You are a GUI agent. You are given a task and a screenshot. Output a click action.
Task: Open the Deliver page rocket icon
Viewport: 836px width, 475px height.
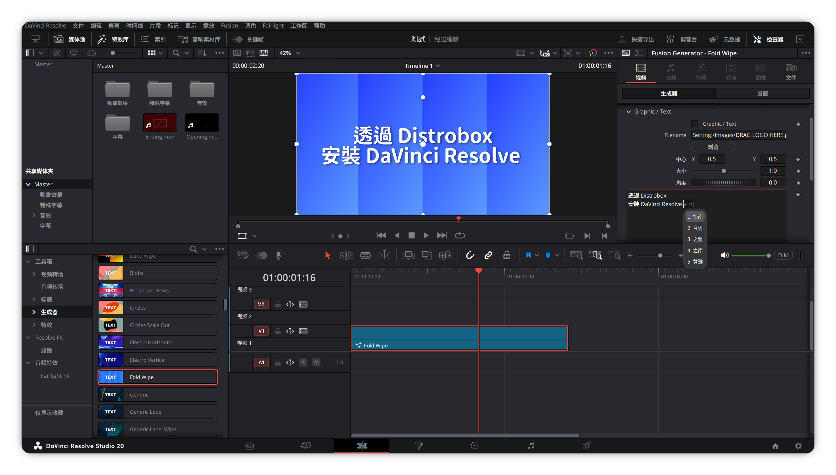586,446
